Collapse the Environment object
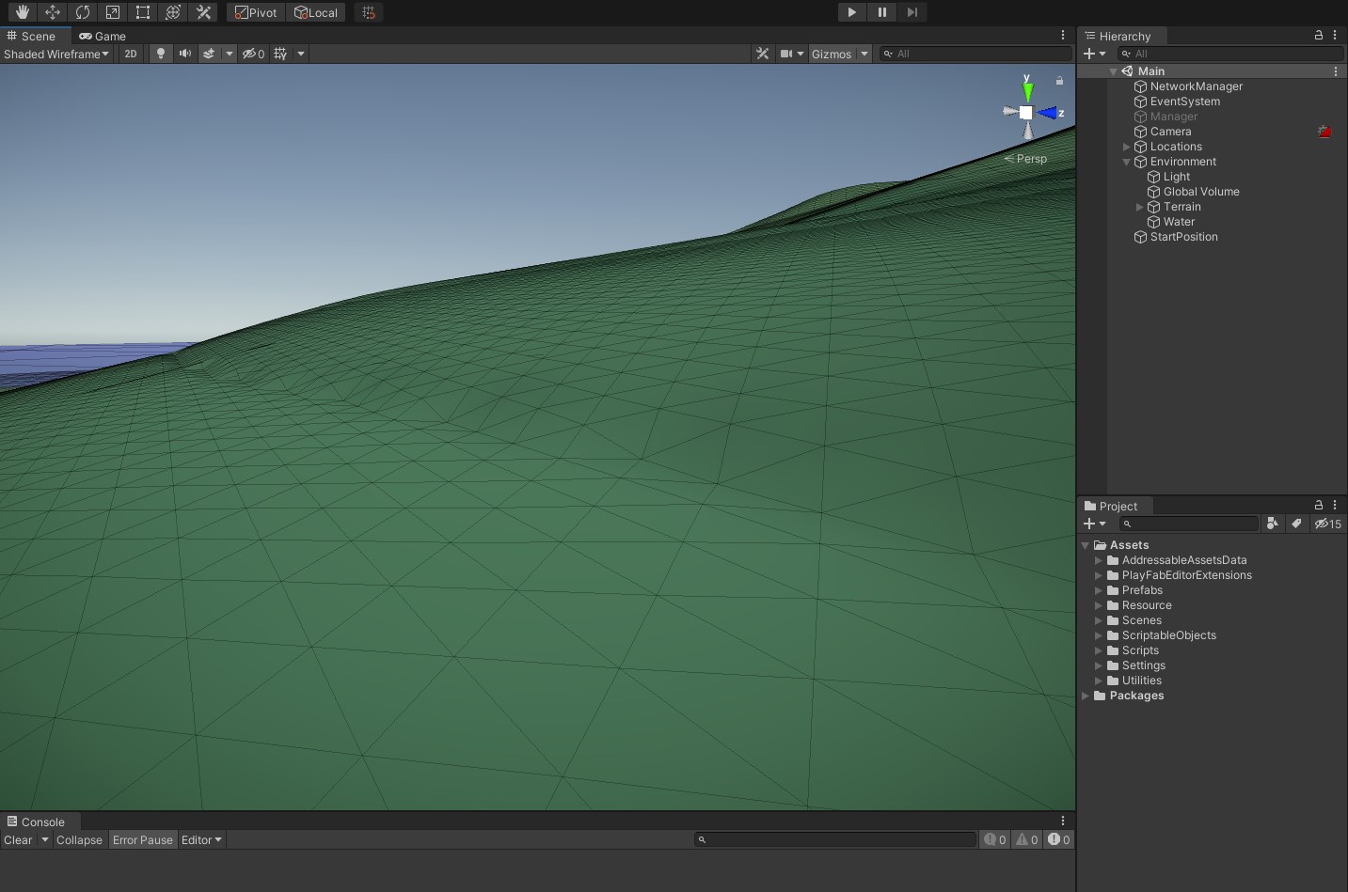Viewport: 1348px width, 892px height. 1127,162
